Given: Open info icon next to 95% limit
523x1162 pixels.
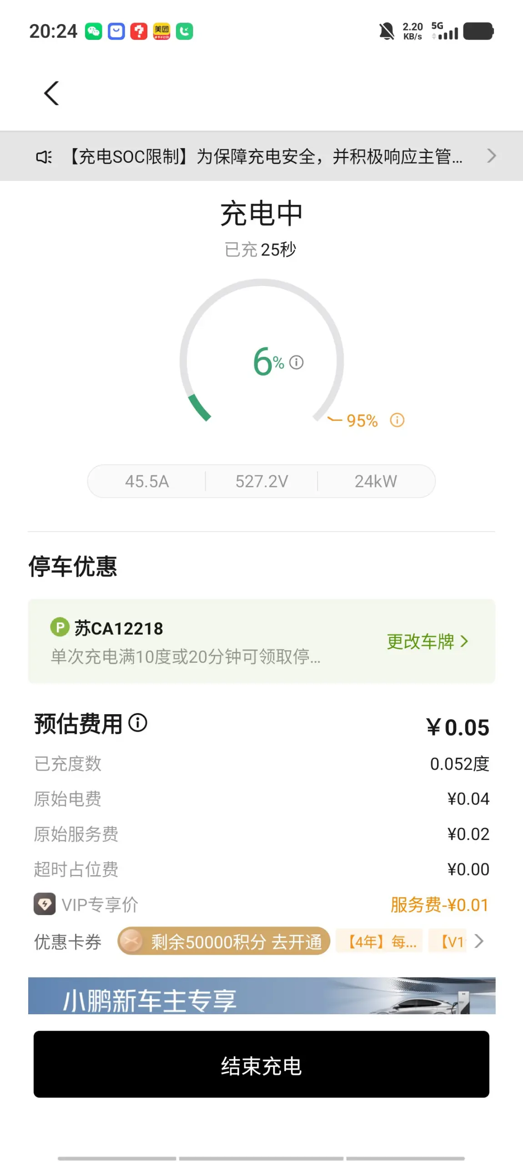Looking at the screenshot, I should (397, 420).
